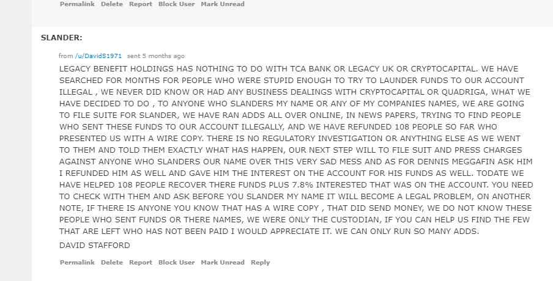Hit Mark Unread in the topmost action row
The height and width of the screenshot is (281, 553).
click(x=223, y=4)
